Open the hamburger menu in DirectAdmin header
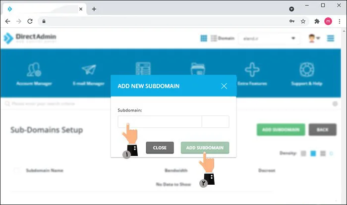Image resolution: width=347 pixels, height=205 pixels. click(331, 38)
